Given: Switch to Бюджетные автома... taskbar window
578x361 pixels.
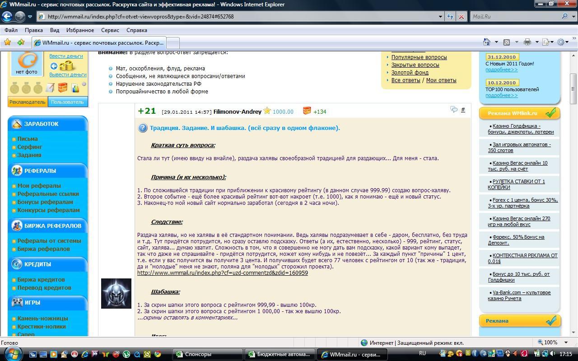Looking at the screenshot, I should 280,354.
